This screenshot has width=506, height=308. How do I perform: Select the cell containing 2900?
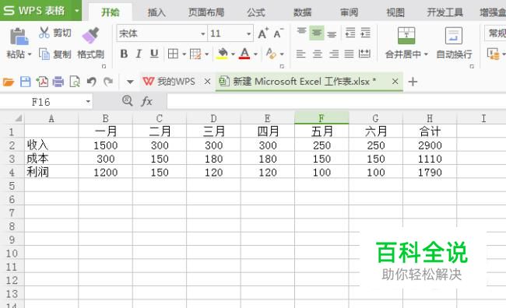[x=430, y=145]
